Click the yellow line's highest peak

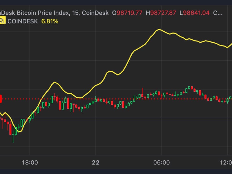[x=159, y=30]
